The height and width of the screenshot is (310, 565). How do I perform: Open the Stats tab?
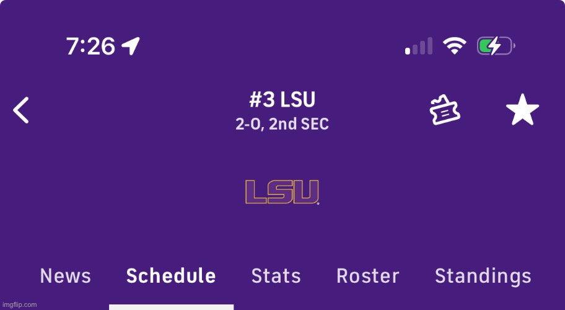[276, 276]
